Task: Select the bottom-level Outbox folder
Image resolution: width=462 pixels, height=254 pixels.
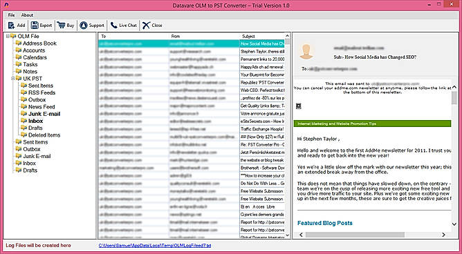Action: [x=32, y=149]
